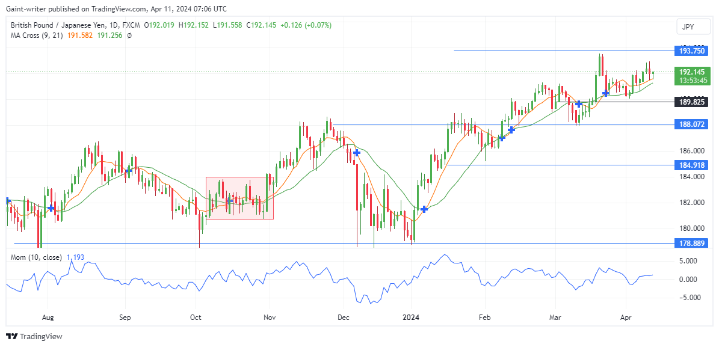Screen dimensions: 719x347
Task: Click the momentum value 1.193
Action: (75, 257)
